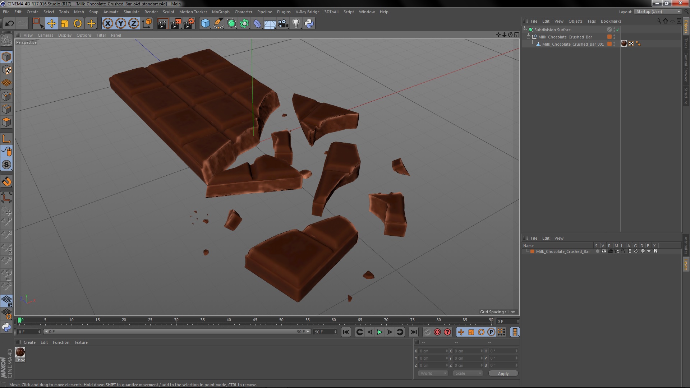Click the current frame marker at 0
Image resolution: width=690 pixels, height=388 pixels.
pyautogui.click(x=20, y=320)
